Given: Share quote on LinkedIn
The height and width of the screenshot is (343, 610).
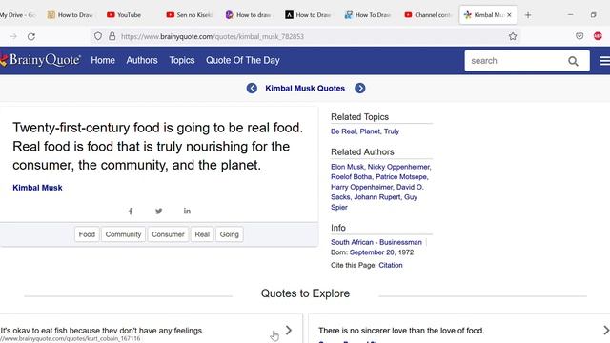Looking at the screenshot, I should click(187, 211).
